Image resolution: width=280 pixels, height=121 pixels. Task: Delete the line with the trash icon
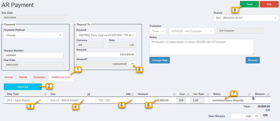pos(253,99)
